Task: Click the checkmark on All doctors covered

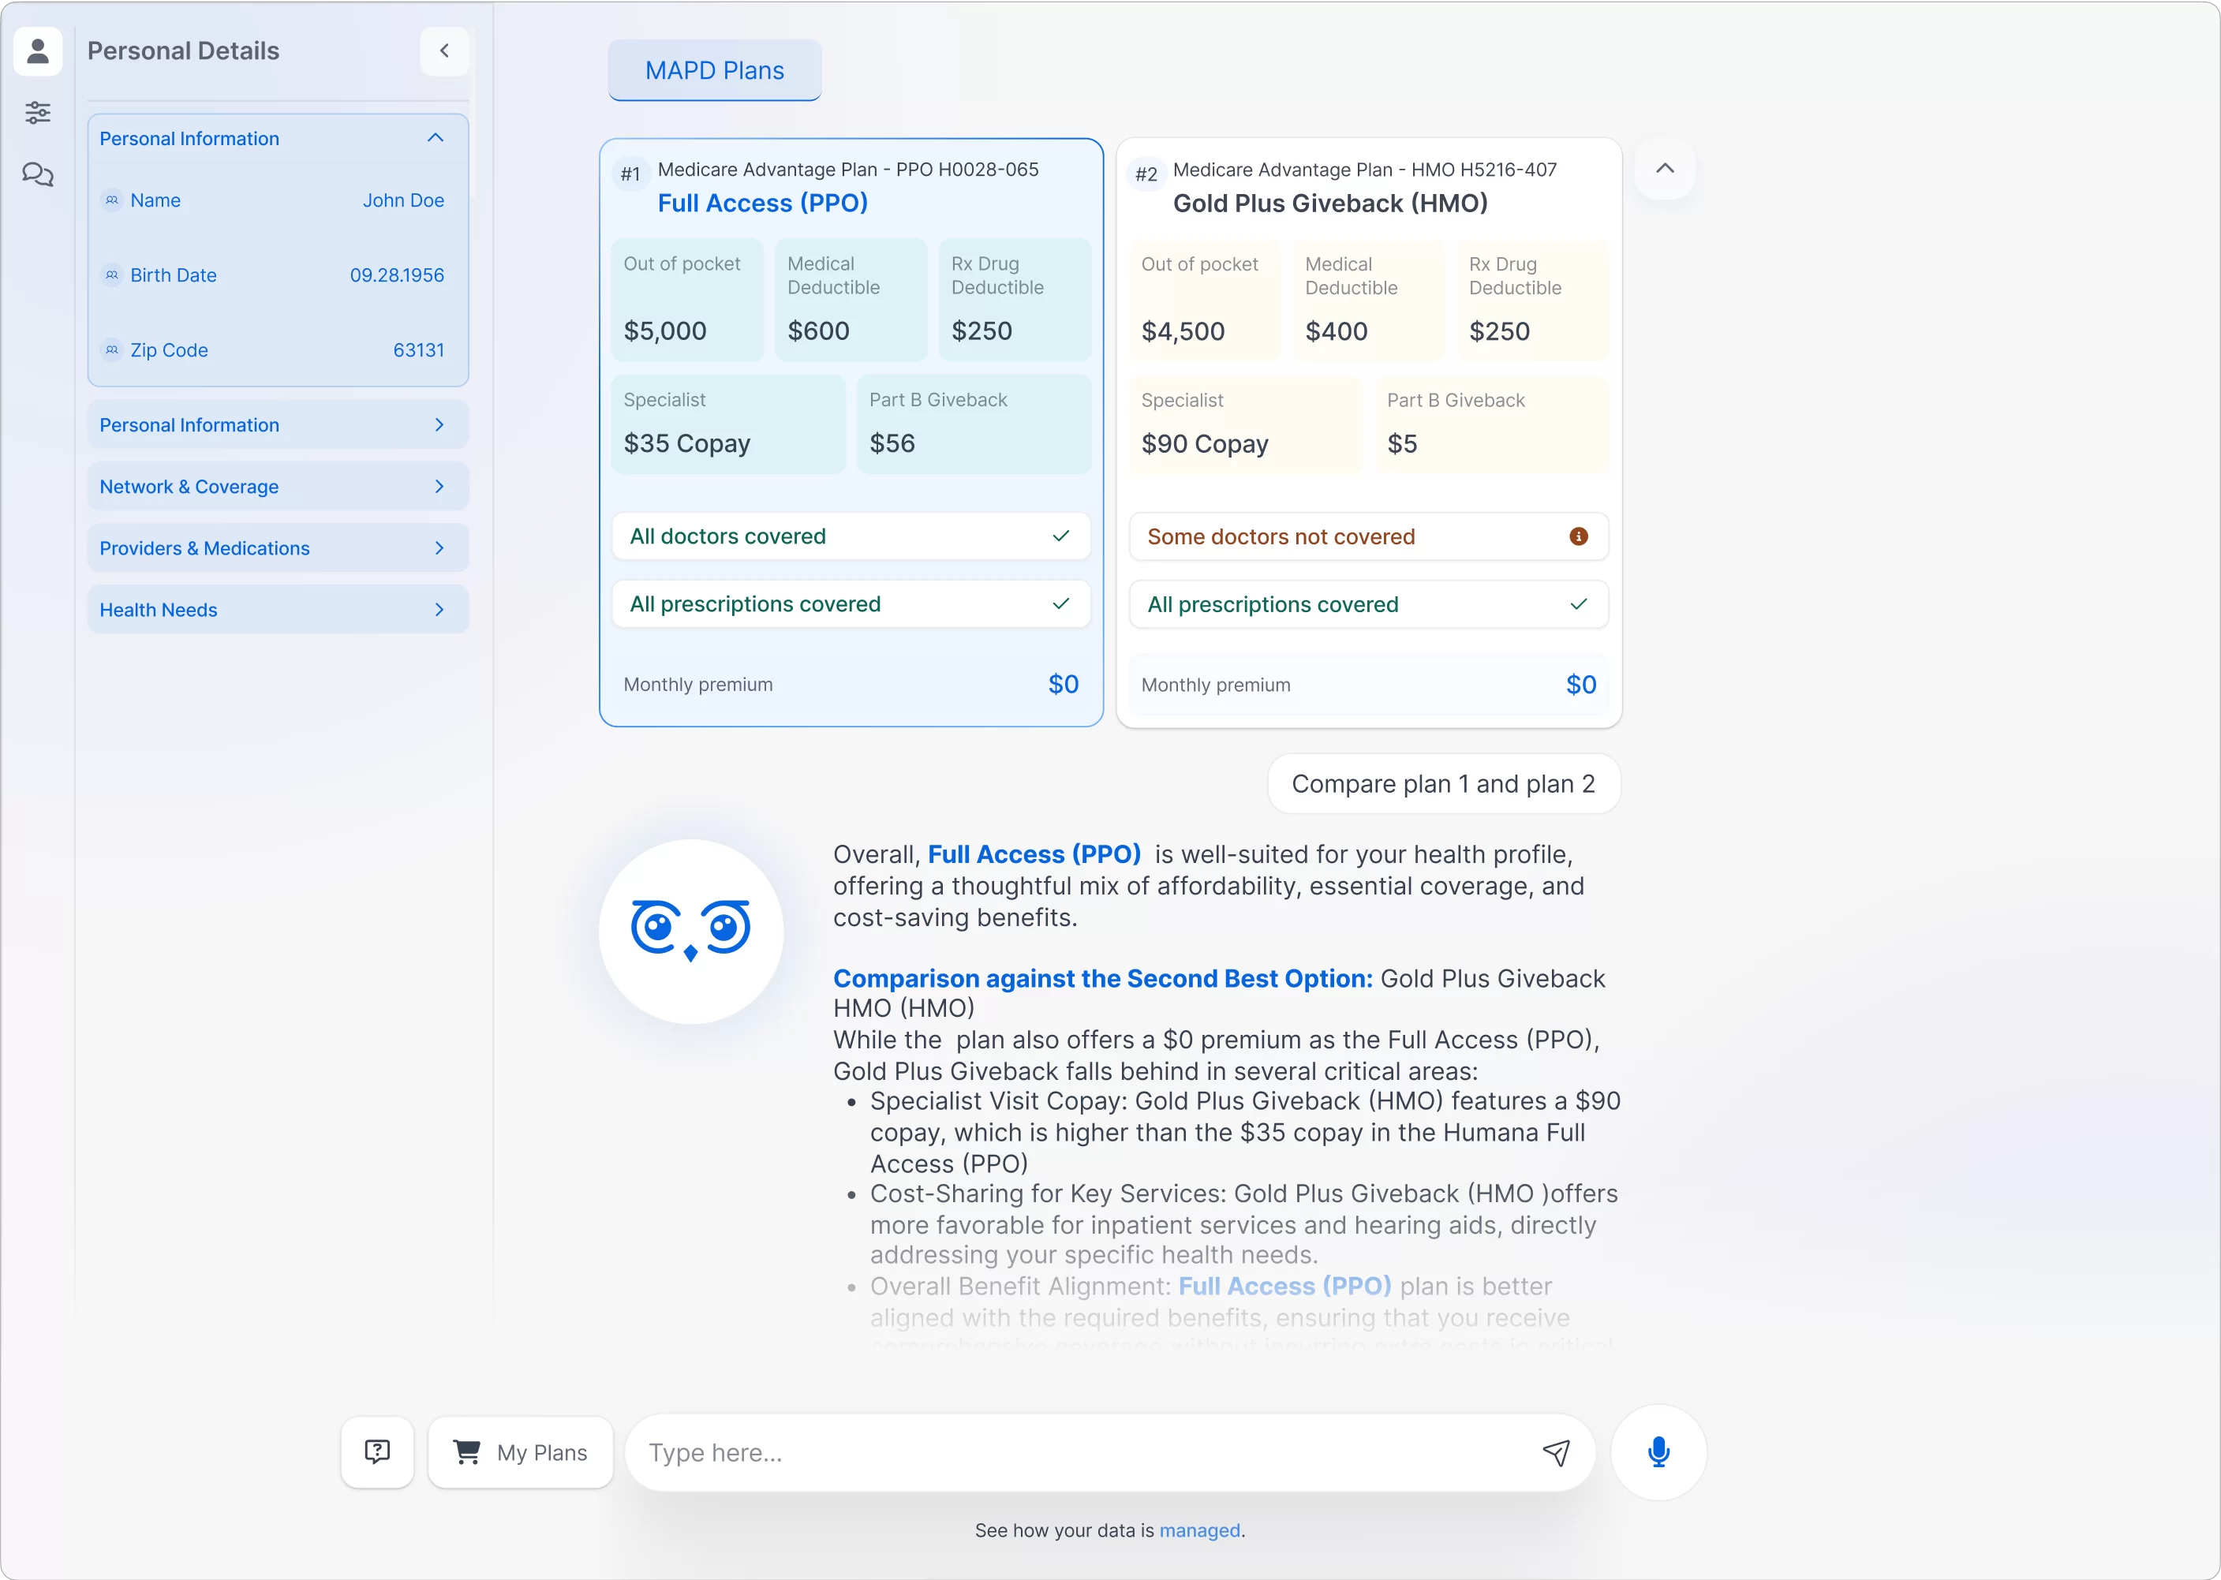Action: tap(1060, 536)
